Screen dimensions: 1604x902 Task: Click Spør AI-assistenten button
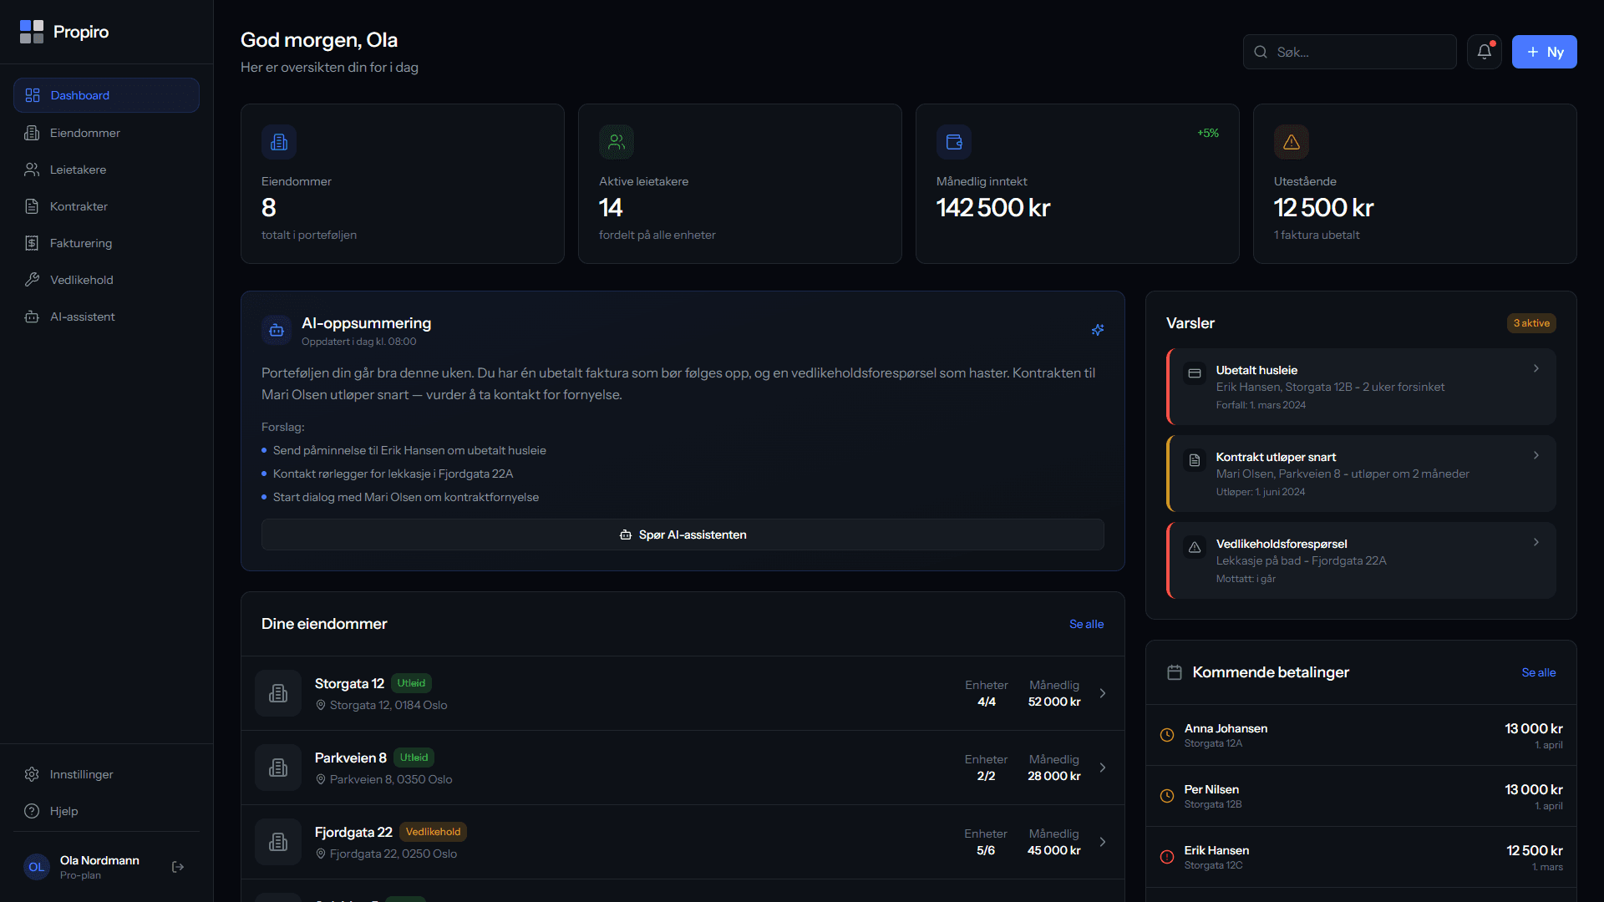coord(683,535)
